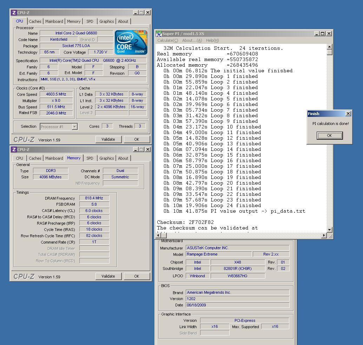This screenshot has height=345, width=363.
Task: Open Mainboard tab in Memory CPU-Z window
Action: (x=54, y=158)
